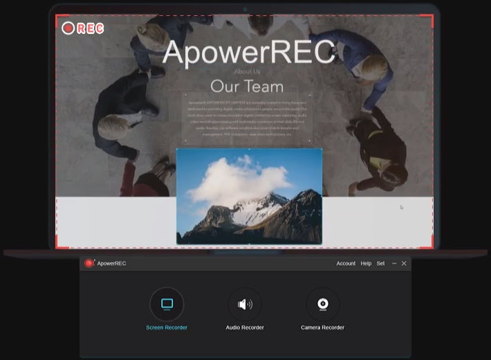Select the Screen Recorder monitor icon

click(x=167, y=304)
